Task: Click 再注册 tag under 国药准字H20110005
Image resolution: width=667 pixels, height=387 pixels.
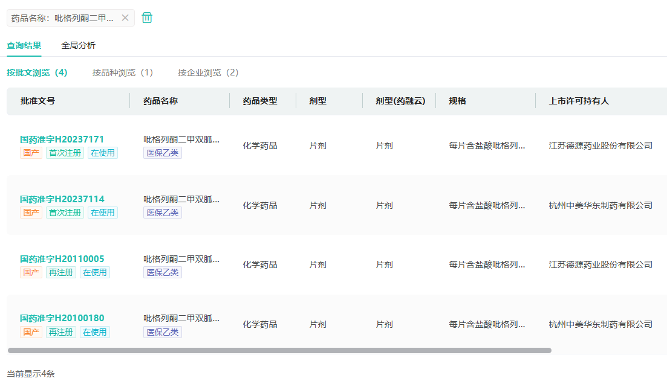Action: coord(61,272)
